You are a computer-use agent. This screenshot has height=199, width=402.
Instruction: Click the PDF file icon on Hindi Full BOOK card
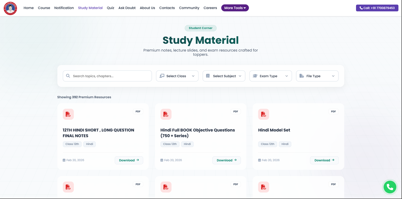[166, 114]
